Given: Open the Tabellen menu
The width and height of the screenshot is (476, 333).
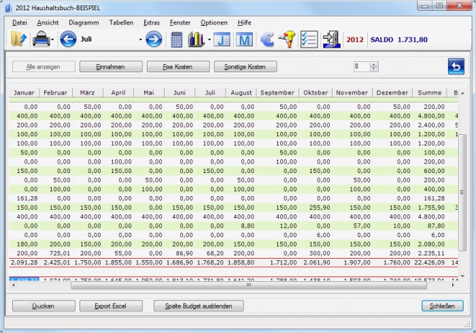Looking at the screenshot, I should click(x=121, y=22).
